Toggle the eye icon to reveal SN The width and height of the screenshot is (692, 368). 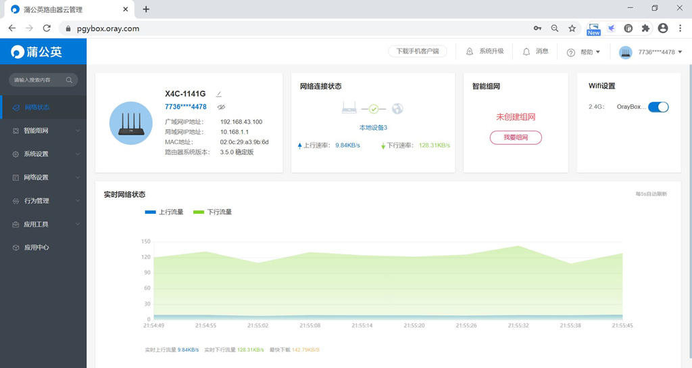(221, 107)
